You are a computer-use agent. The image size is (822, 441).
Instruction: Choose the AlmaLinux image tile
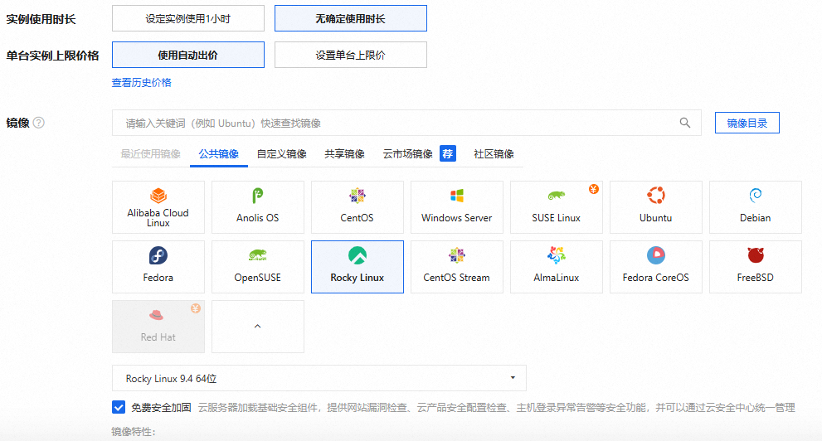click(x=557, y=267)
